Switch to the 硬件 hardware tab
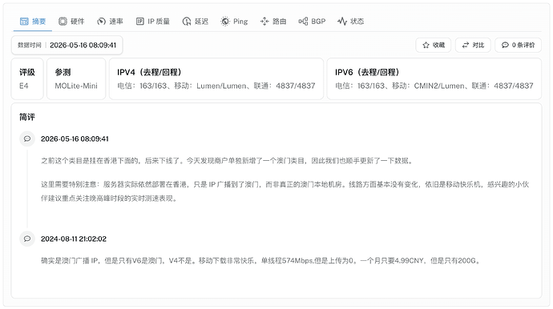 (x=71, y=22)
